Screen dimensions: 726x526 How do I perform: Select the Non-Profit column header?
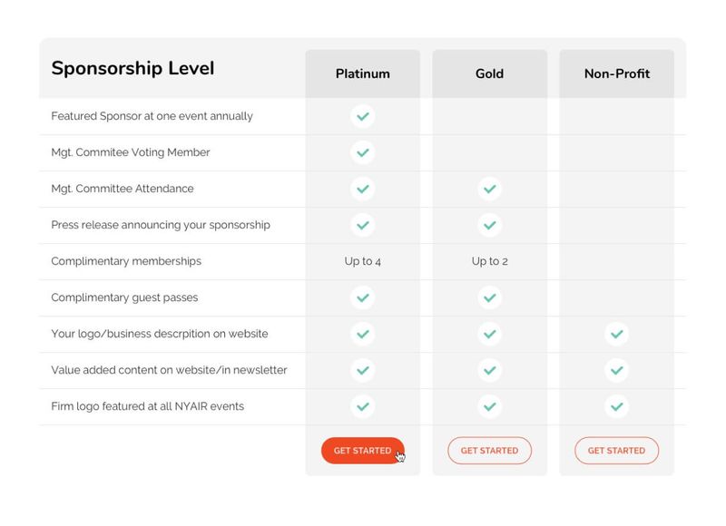[x=617, y=73]
